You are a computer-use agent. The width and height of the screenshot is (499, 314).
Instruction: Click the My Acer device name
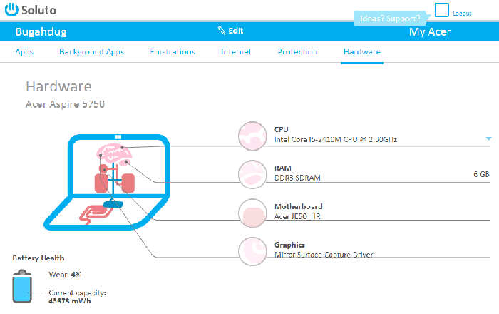click(429, 31)
